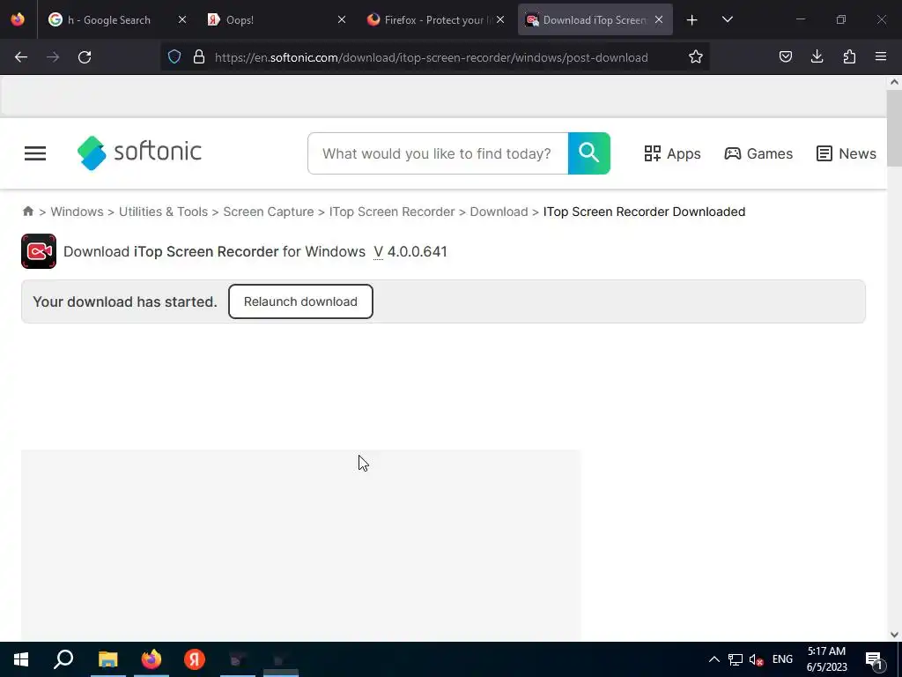Open the extensions puzzle icon

tap(849, 57)
